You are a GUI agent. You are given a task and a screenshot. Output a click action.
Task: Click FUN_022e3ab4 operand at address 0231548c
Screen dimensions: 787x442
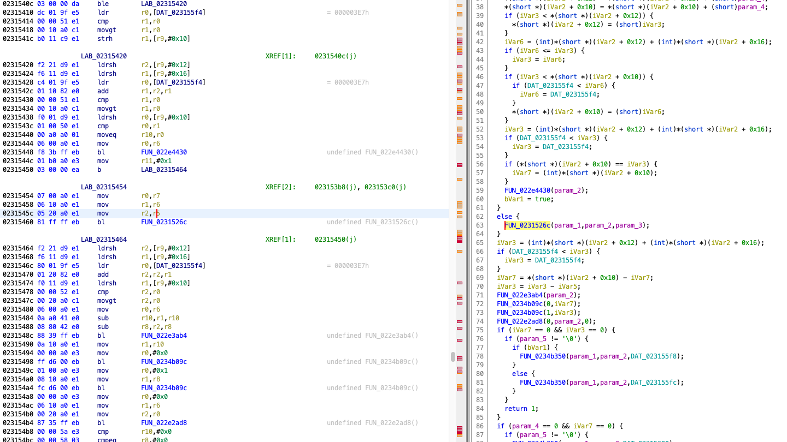click(x=164, y=336)
